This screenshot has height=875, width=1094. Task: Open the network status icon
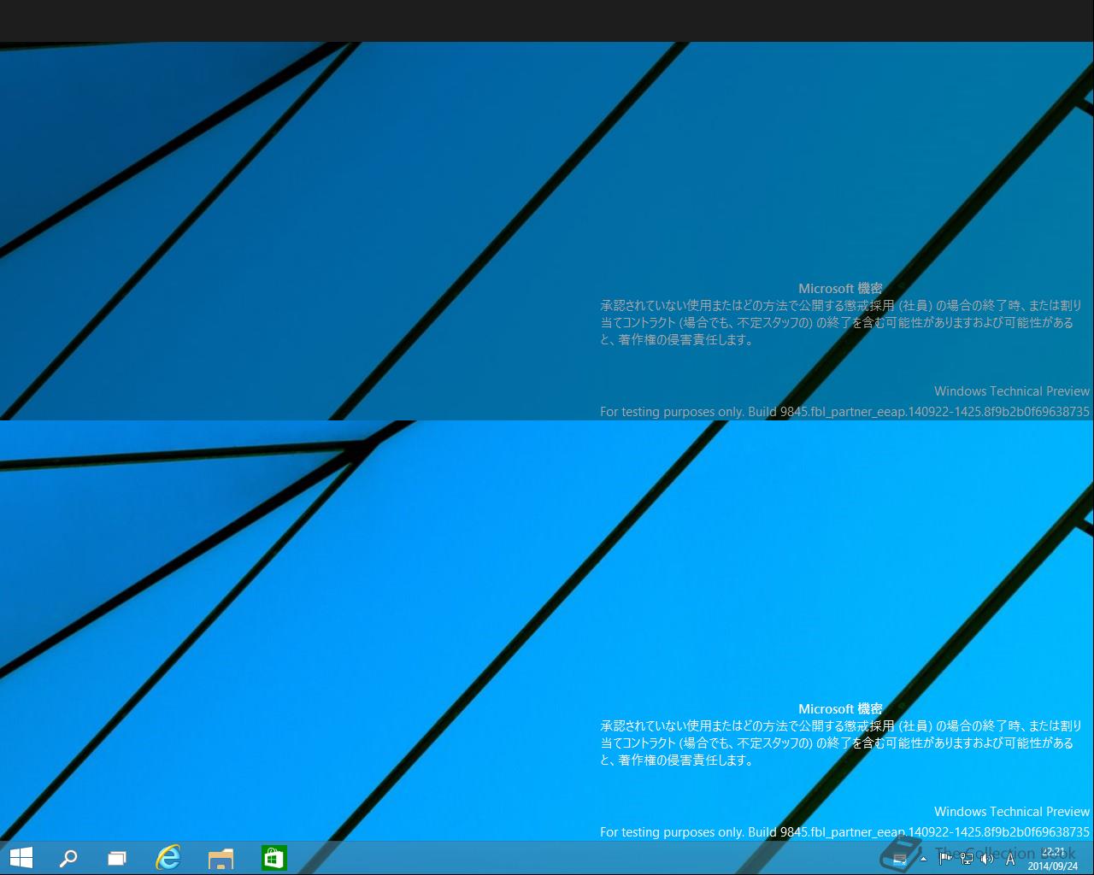click(967, 858)
